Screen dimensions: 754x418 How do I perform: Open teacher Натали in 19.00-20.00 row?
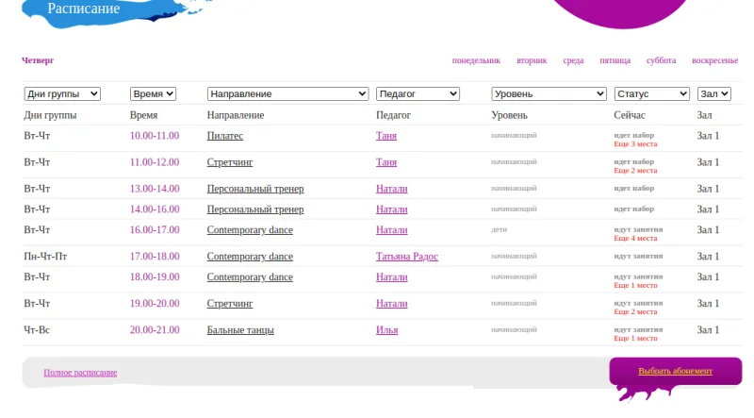click(391, 304)
